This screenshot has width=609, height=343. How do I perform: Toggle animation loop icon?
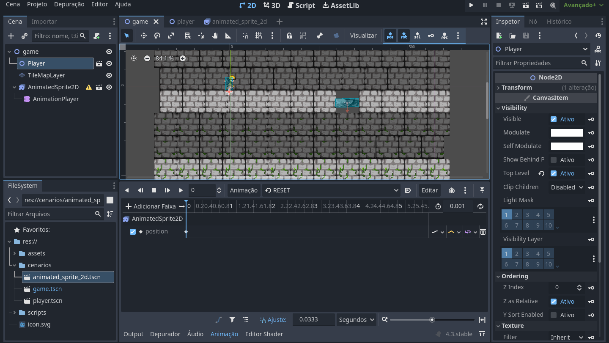click(480, 206)
